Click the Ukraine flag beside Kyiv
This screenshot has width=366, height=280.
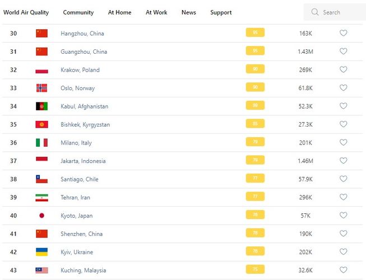[x=41, y=252]
